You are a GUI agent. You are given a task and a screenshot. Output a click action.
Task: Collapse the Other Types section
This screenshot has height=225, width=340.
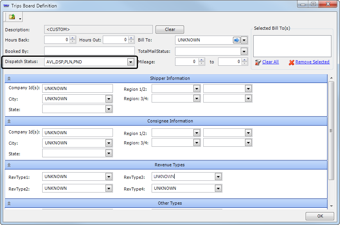(9, 203)
